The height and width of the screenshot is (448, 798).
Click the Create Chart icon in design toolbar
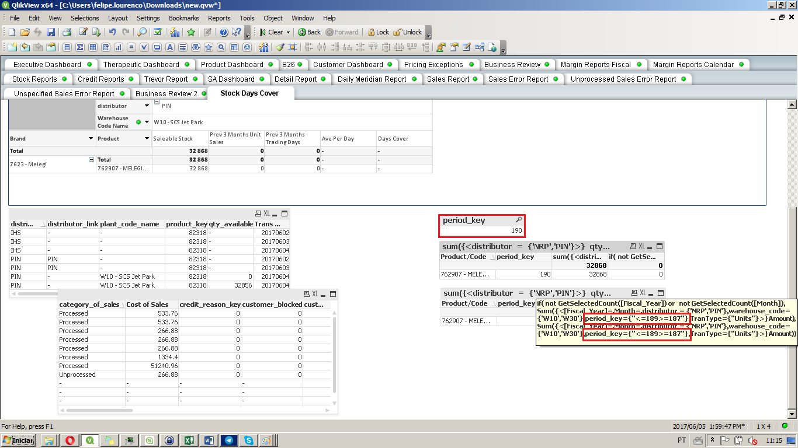[118, 47]
